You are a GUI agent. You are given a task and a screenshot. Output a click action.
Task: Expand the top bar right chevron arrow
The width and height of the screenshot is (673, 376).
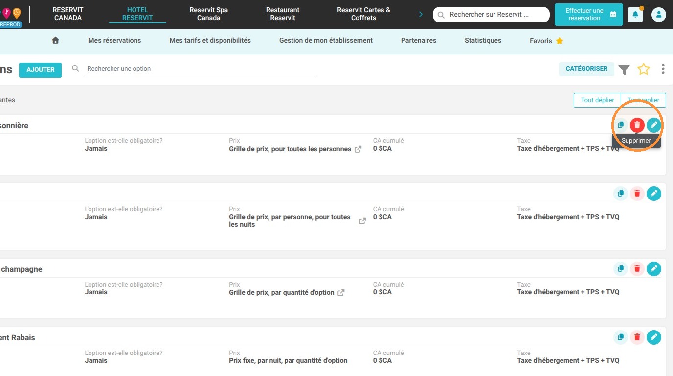click(x=421, y=14)
